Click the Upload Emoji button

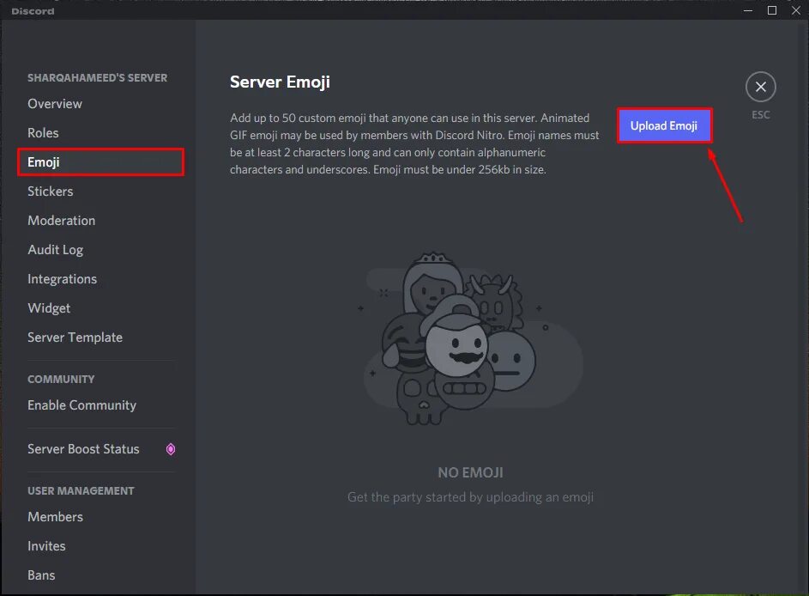pyautogui.click(x=664, y=125)
